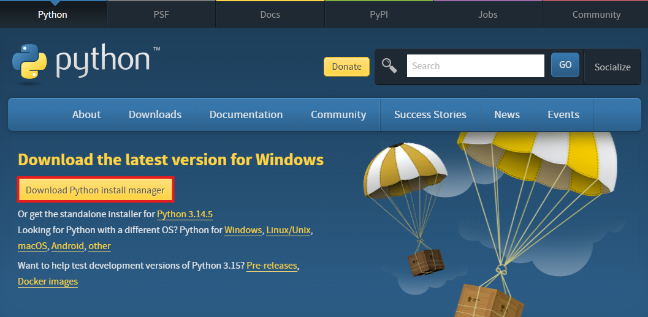Open the Jobs top tab
The height and width of the screenshot is (317, 648).
[x=487, y=15]
